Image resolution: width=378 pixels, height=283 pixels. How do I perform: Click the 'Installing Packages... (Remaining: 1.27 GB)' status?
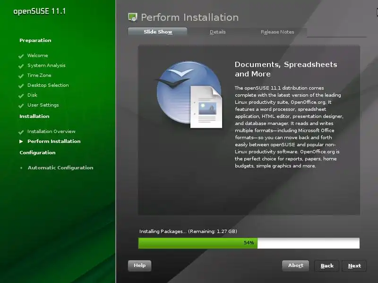click(x=188, y=231)
